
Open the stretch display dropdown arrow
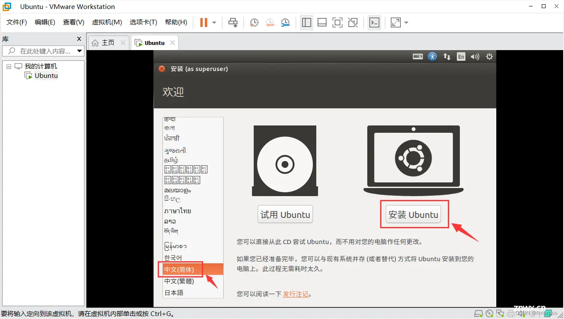click(406, 23)
